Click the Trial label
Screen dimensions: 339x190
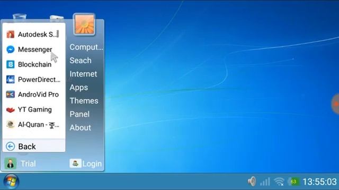coord(28,164)
